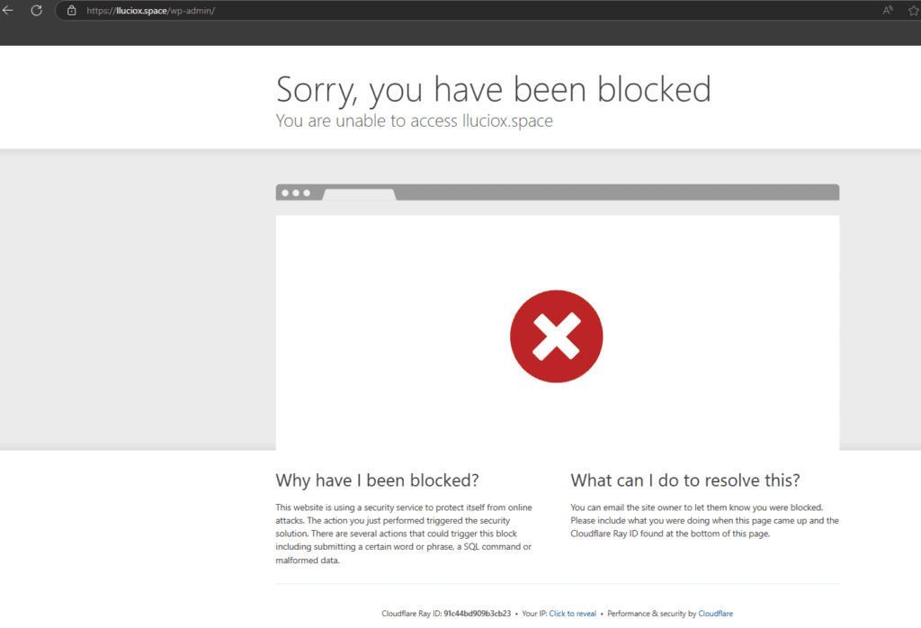Click the 'Why have I been blocked?' heading
The image size is (921, 628).
(377, 480)
